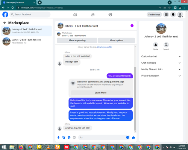The image size is (188, 150).
Task: Expand Media, files and links section
Action: (161, 69)
